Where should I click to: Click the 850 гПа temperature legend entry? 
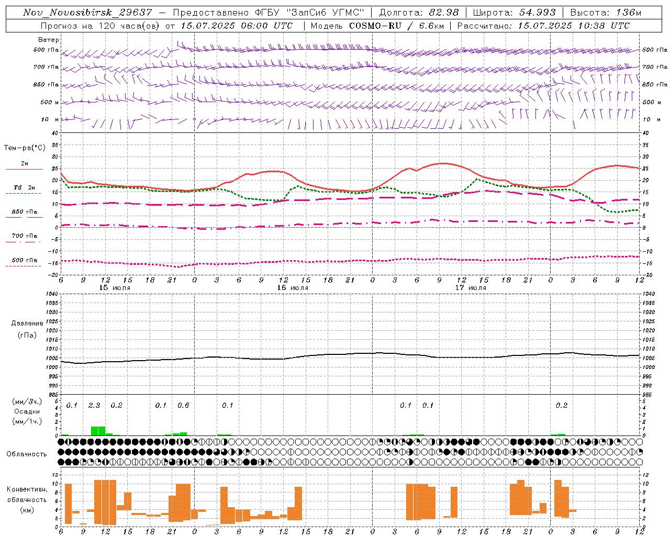pyautogui.click(x=25, y=211)
